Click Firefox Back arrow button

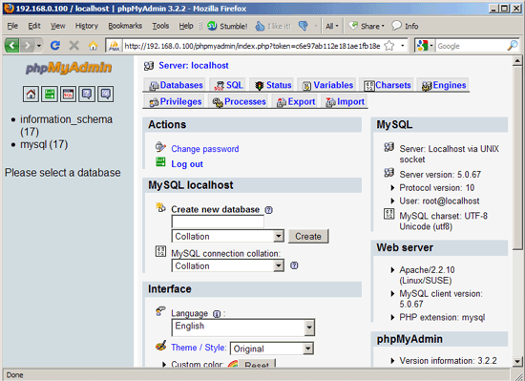[x=12, y=45]
